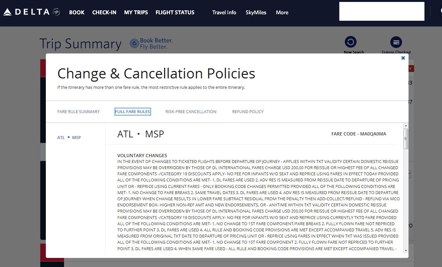442x267 pixels.
Task: Select the ATL to MSP fare segment
Action: (x=69, y=137)
